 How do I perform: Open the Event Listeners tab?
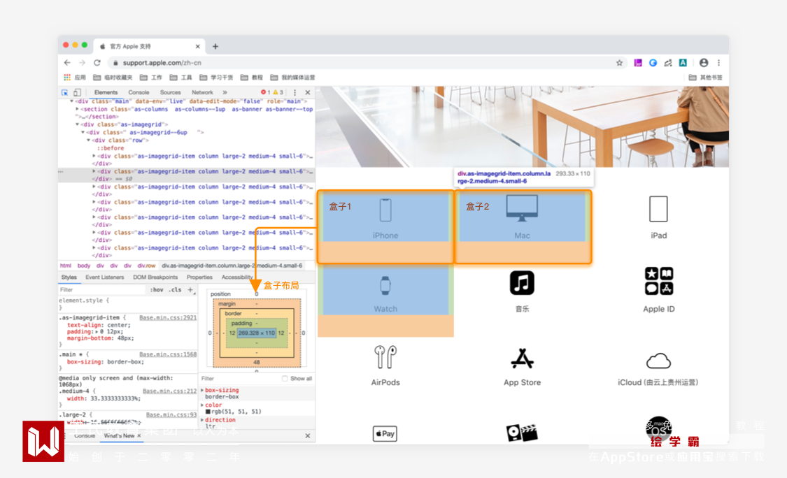104,277
